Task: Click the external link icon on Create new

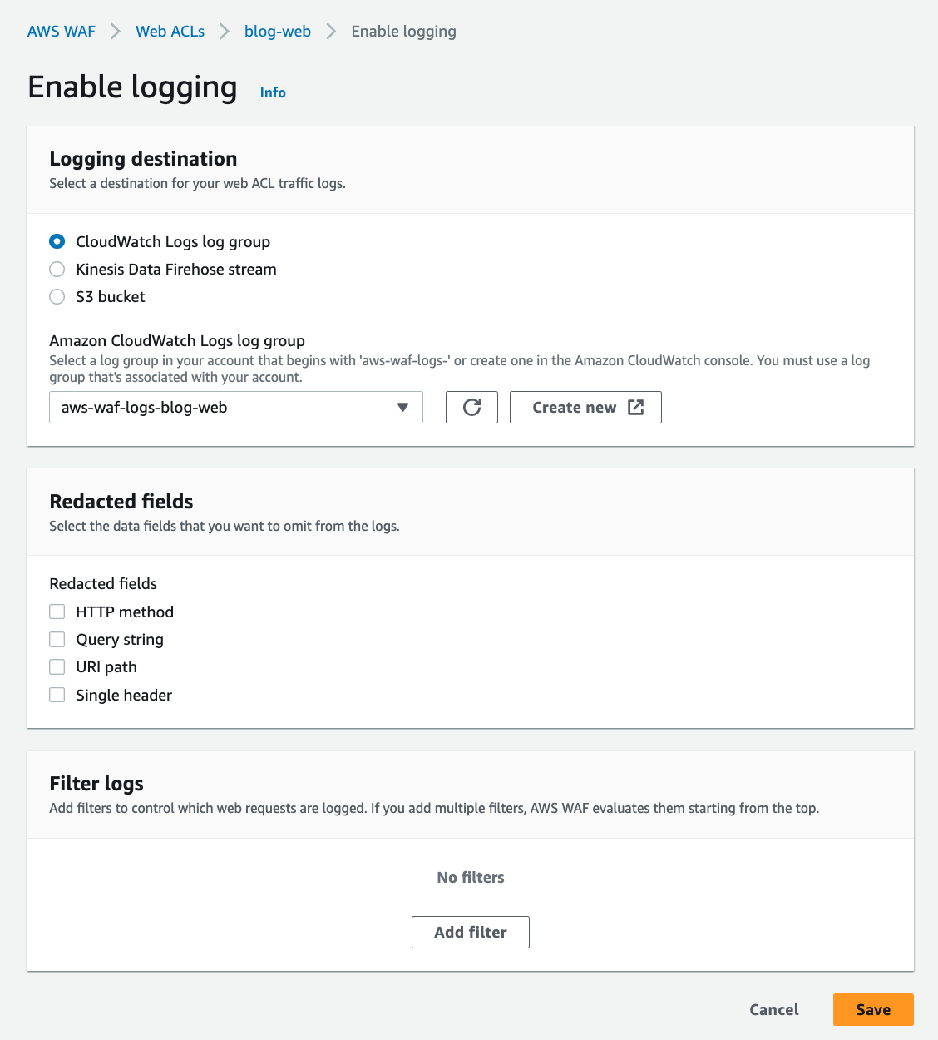Action: click(635, 407)
